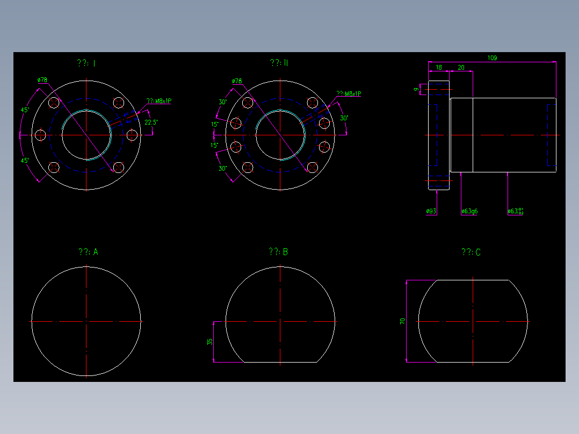This screenshot has width=579, height=434.
Task: Click the '??: I' view title
Action: click(x=86, y=63)
